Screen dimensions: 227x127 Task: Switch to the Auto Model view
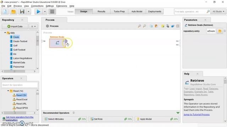tap(137, 12)
